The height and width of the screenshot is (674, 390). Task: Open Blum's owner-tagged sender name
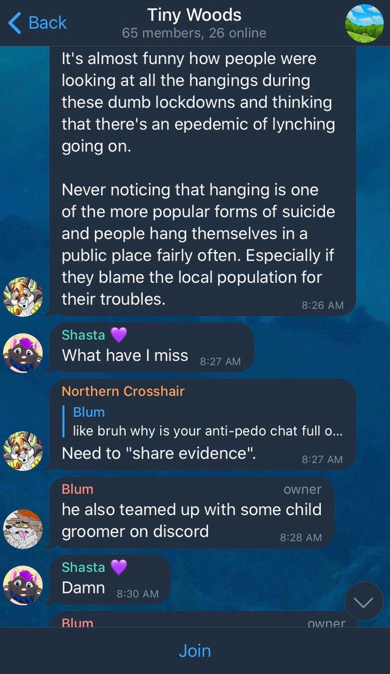point(78,489)
